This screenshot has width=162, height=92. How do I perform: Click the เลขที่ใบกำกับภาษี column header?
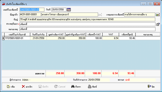(17, 35)
